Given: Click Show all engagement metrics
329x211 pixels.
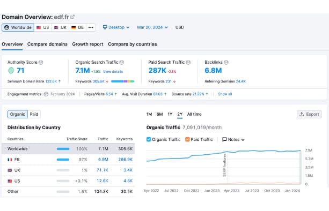Looking at the screenshot, I should click(x=225, y=94).
